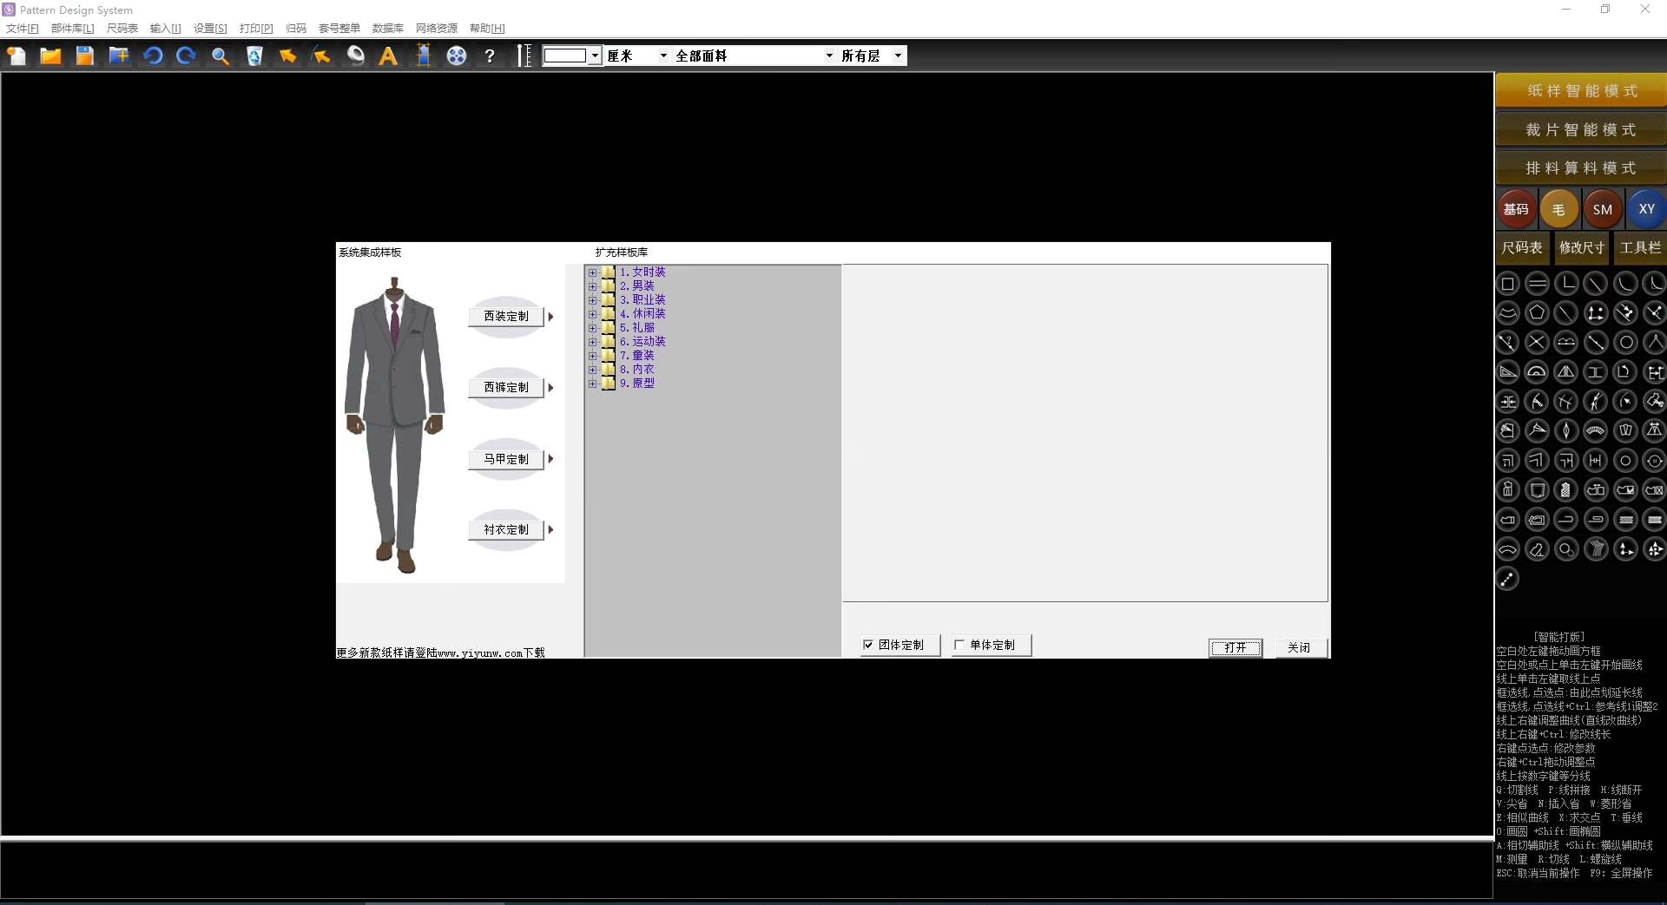
Task: Click the save floppy disk icon
Action: coord(84,56)
